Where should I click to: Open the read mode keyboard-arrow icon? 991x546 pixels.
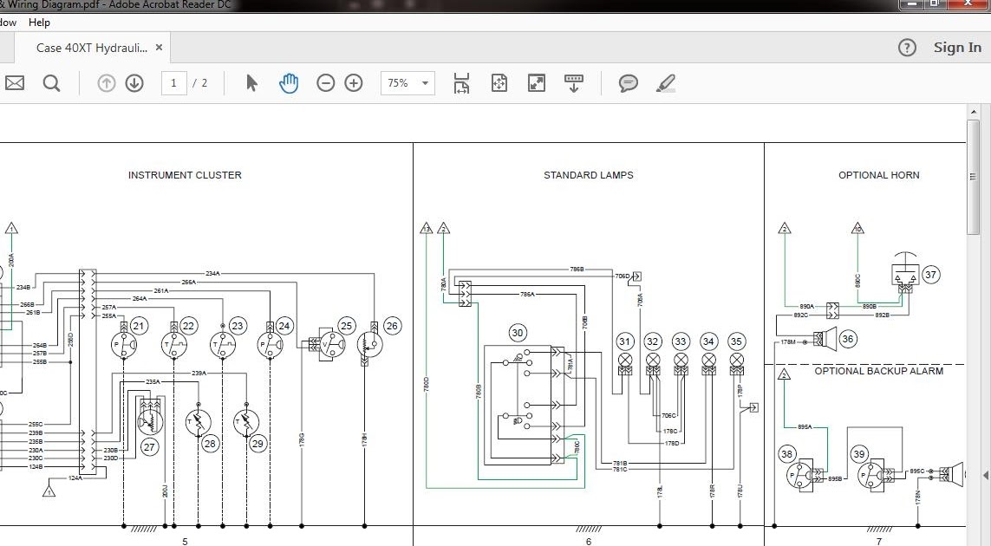(x=573, y=83)
